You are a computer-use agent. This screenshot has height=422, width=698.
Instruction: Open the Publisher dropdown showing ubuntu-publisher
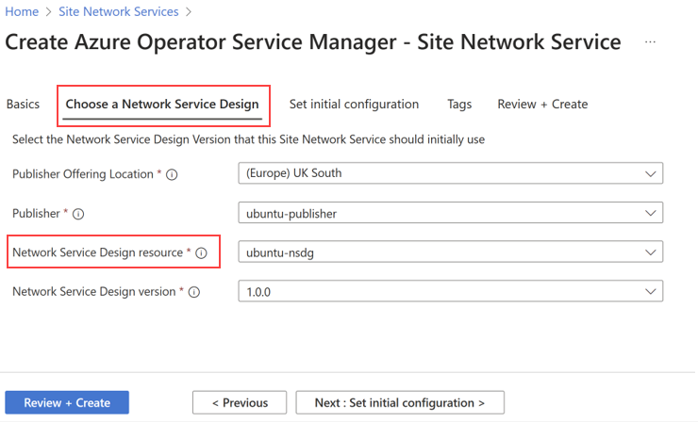pyautogui.click(x=450, y=213)
